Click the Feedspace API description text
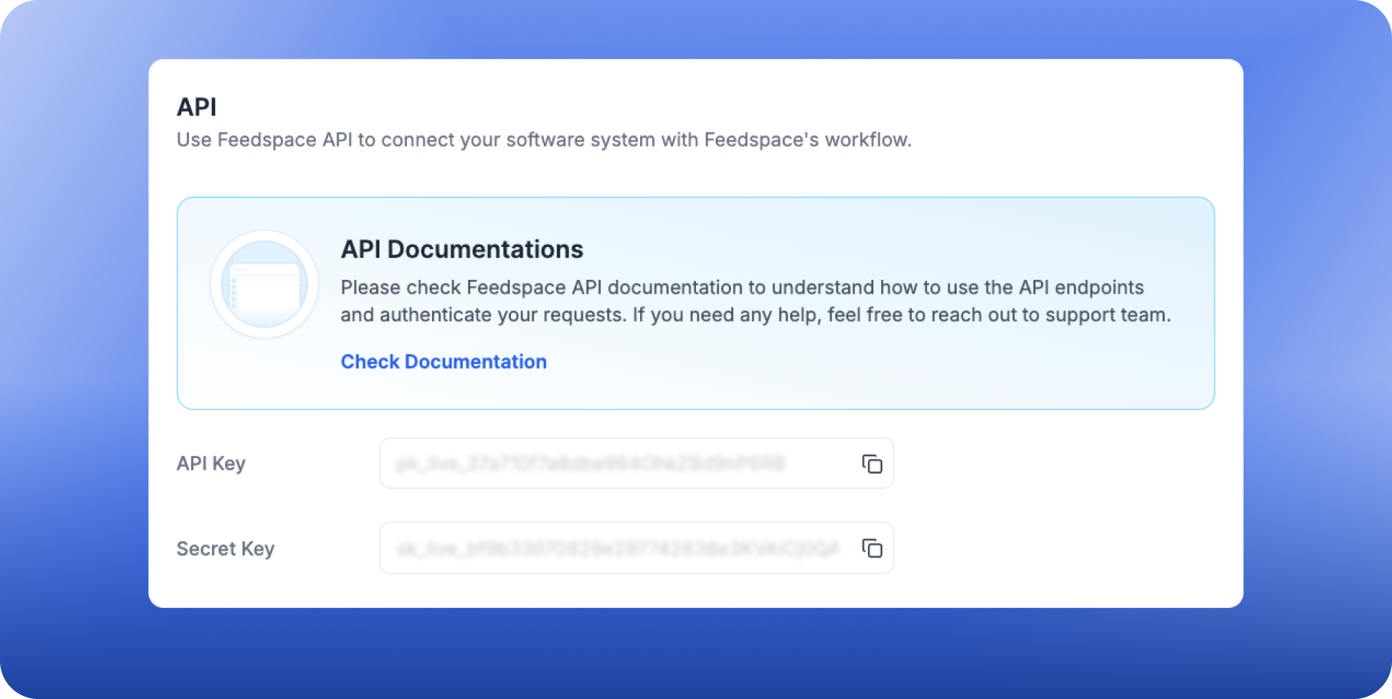The width and height of the screenshot is (1392, 699). pyautogui.click(x=544, y=140)
